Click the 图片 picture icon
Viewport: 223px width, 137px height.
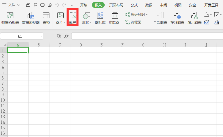point(60,15)
